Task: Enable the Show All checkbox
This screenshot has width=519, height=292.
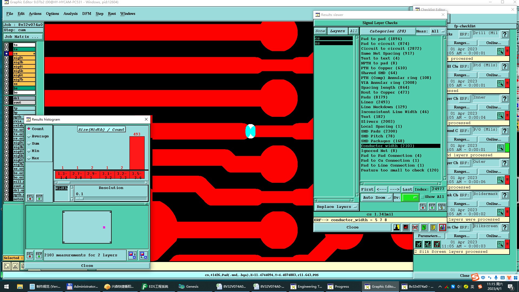Action: [x=422, y=197]
